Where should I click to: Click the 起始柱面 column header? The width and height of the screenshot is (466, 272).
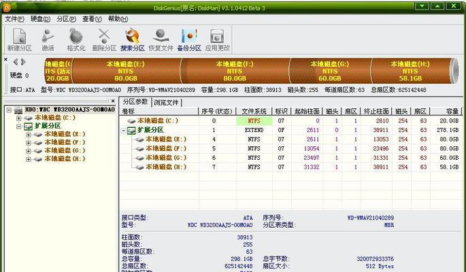tap(307, 112)
